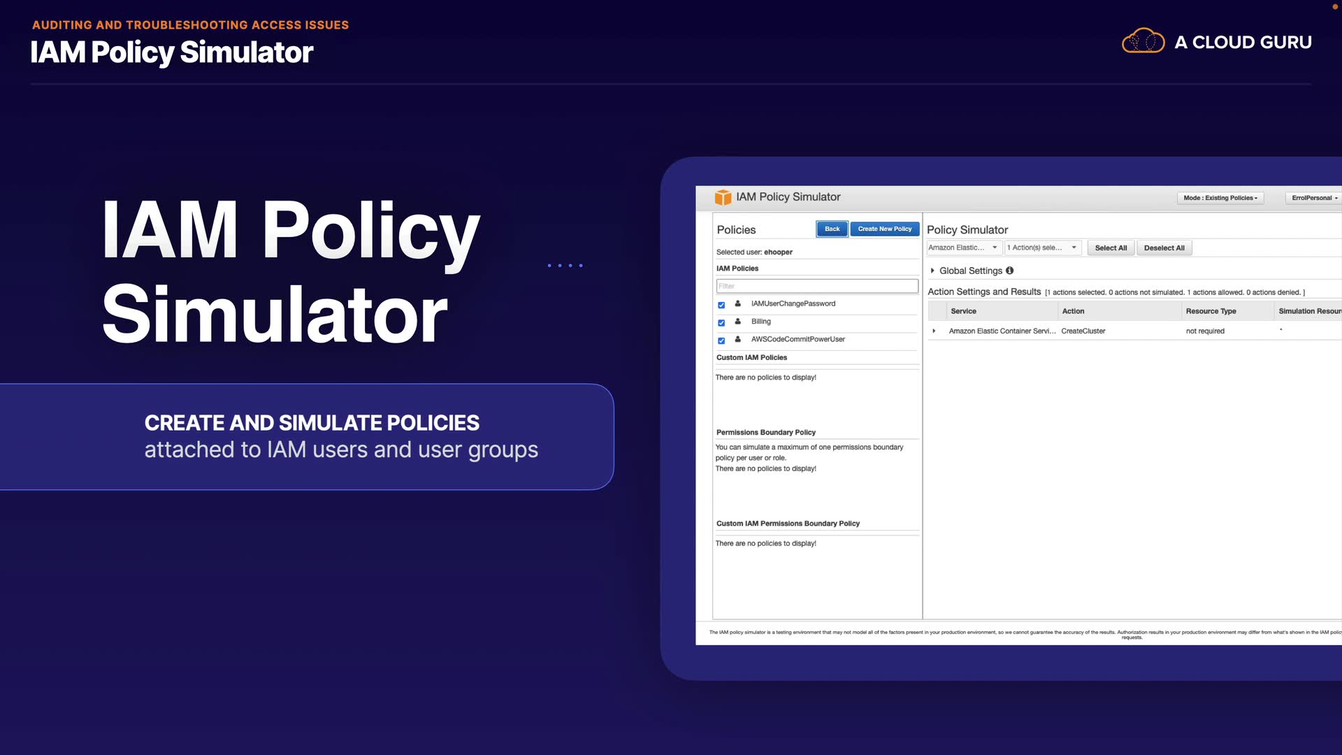
Task: Expand the Global Settings section
Action: pyautogui.click(x=932, y=271)
